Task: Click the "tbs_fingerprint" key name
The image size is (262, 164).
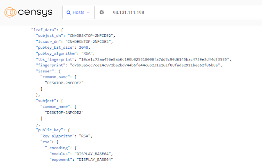Action: [x=55, y=59]
